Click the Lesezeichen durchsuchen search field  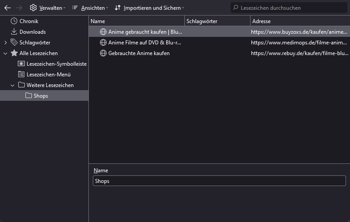point(291,8)
